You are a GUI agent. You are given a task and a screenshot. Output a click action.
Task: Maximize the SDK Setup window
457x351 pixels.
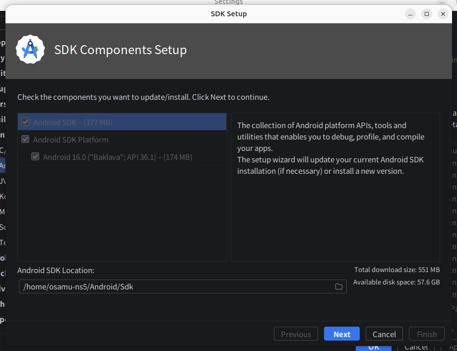pos(427,14)
